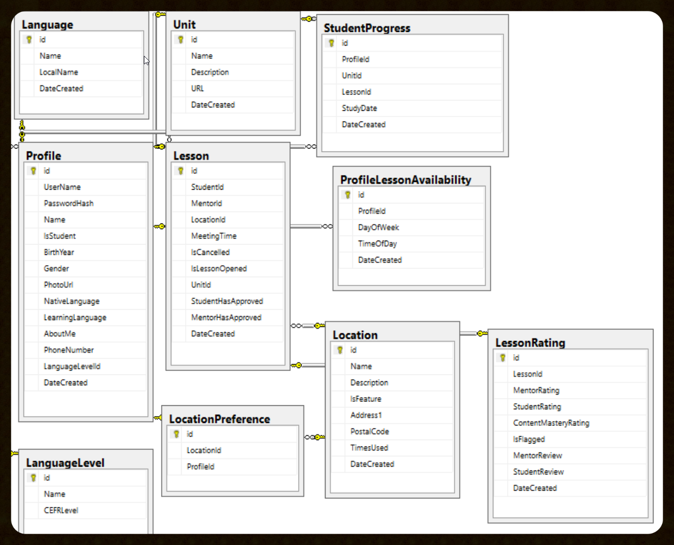674x545 pixels.
Task: Select the LocationPreference table header
Action: pos(220,419)
